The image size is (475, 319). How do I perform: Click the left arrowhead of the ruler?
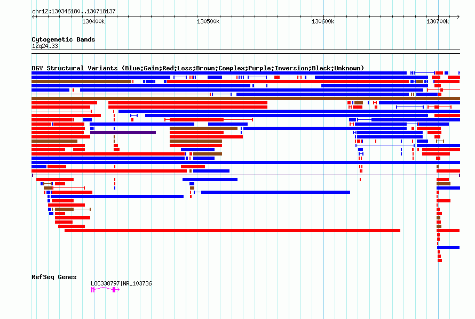33,17
